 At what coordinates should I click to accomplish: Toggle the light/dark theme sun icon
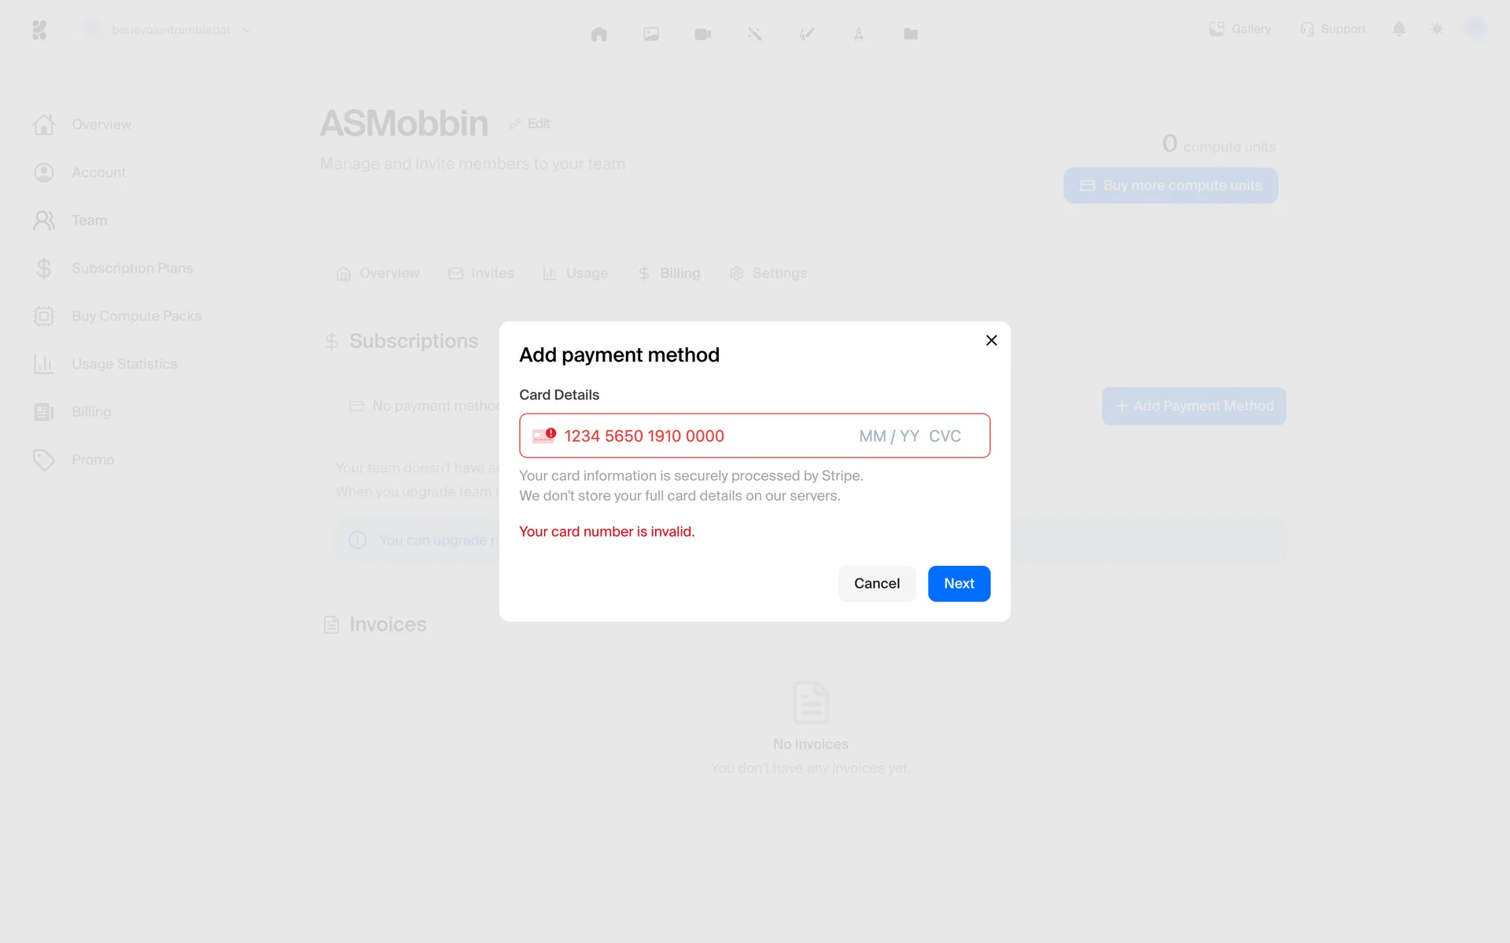coord(1437,29)
